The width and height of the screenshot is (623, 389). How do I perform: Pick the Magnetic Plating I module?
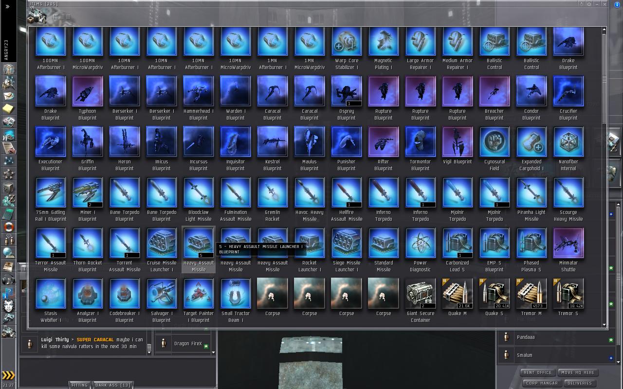click(384, 48)
